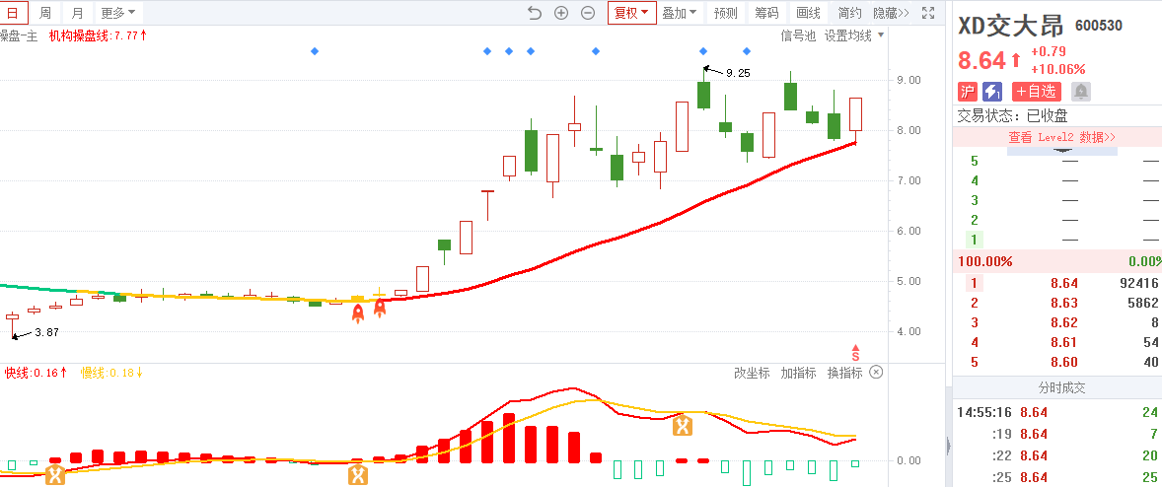Toggle the 简约 simple view
1162x487 pixels.
[x=849, y=13]
